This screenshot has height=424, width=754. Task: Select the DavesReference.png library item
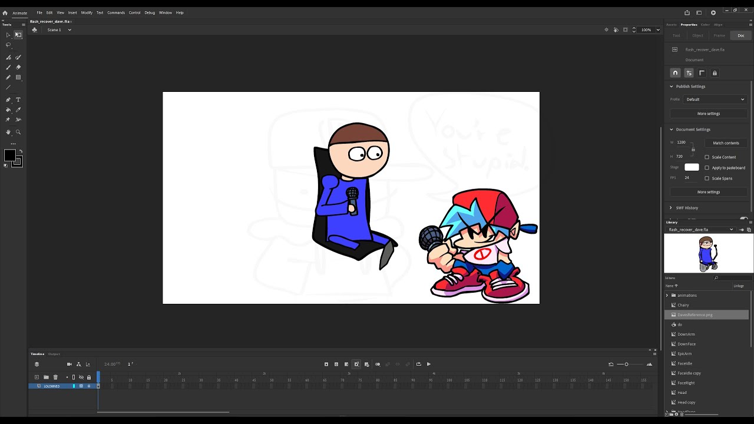point(707,314)
